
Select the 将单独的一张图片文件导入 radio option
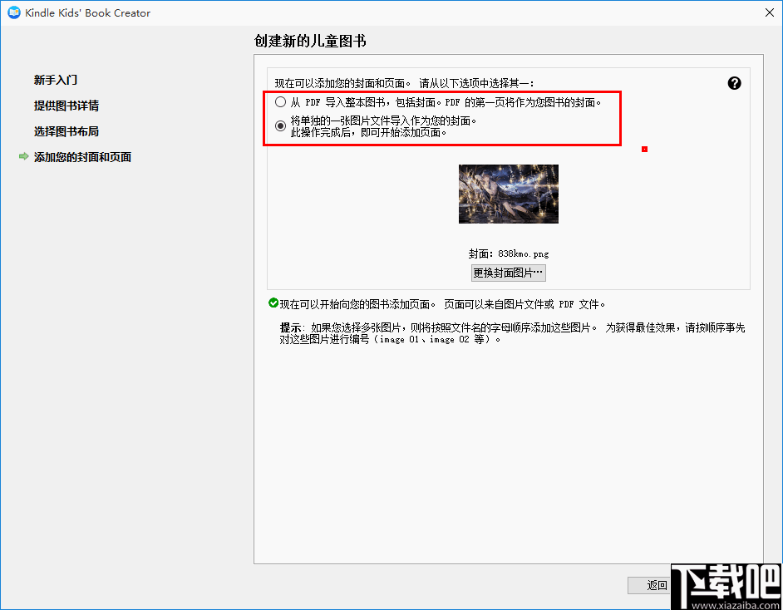point(278,126)
